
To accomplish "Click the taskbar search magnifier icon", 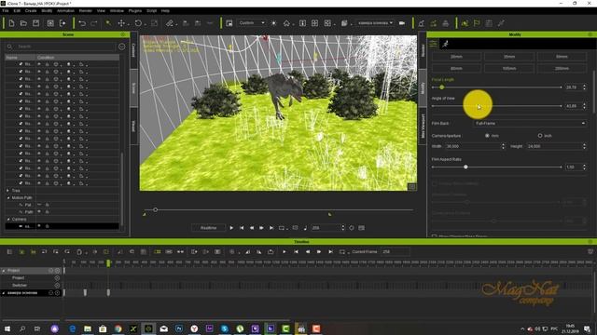I will 22,328.
